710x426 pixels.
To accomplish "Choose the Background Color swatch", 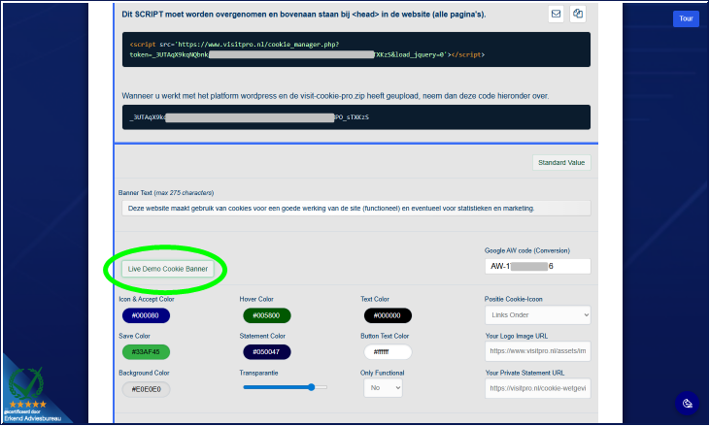I will coord(146,388).
